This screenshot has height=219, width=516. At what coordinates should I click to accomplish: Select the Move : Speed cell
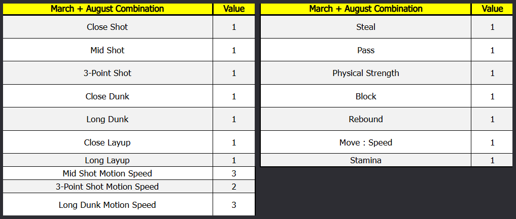(365, 142)
